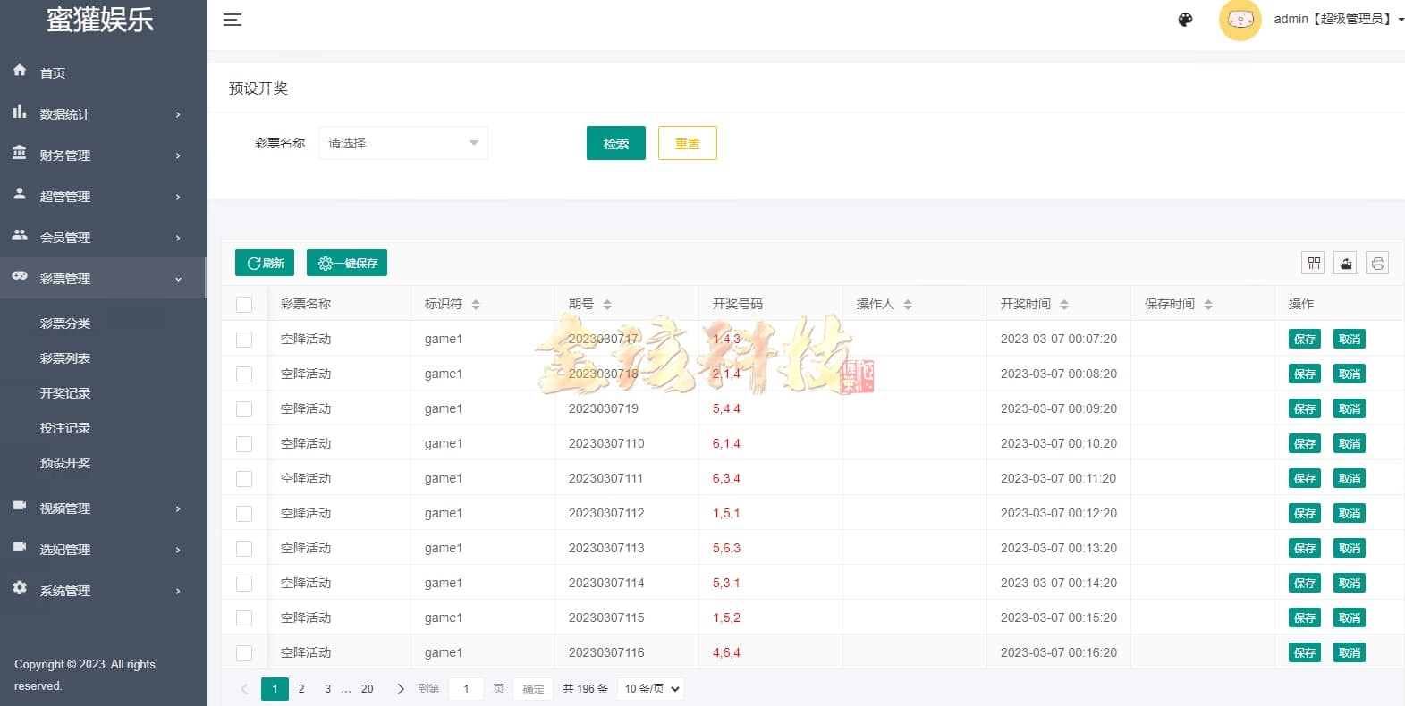The image size is (1405, 706).
Task: Open the column filter grid icon
Action: [x=1314, y=263]
